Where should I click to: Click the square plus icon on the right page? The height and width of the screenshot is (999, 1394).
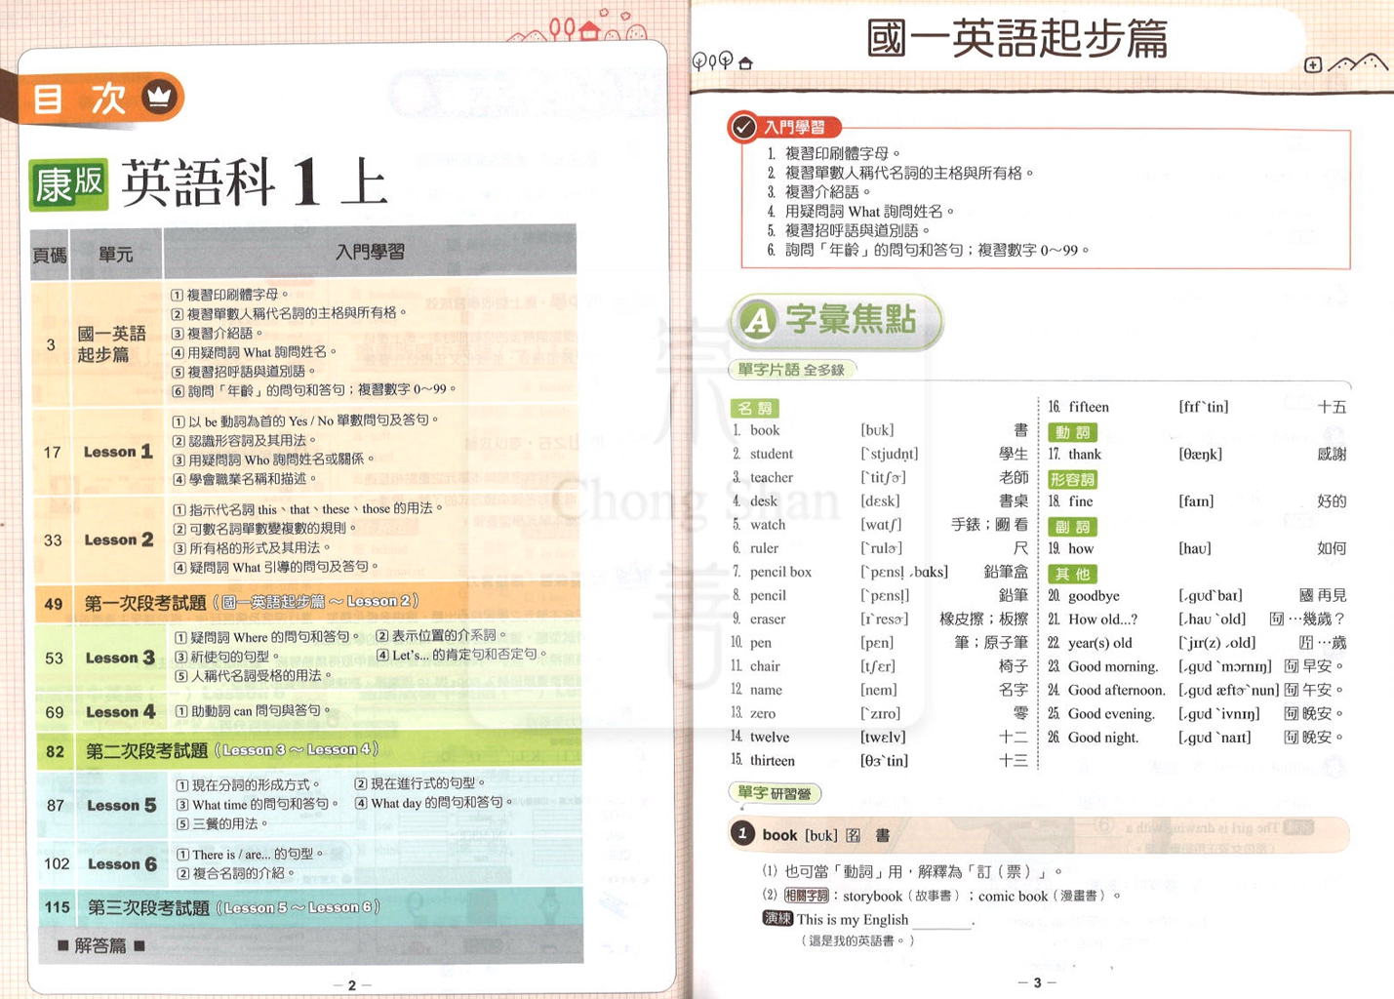click(x=1313, y=65)
